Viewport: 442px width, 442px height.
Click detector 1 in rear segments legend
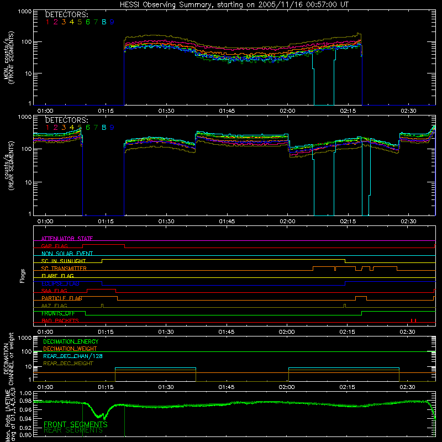point(48,128)
